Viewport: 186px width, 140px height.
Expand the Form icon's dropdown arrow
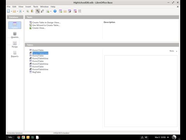[x=51, y=11]
